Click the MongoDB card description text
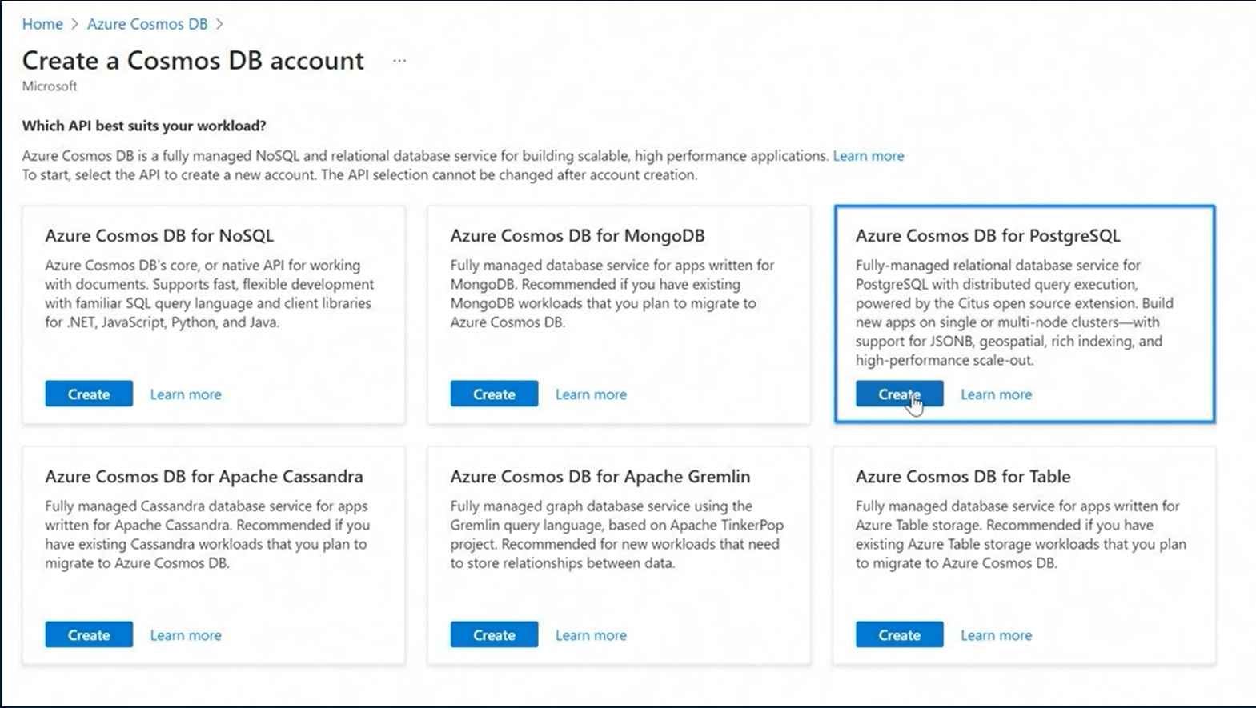The height and width of the screenshot is (708, 1256). pyautogui.click(x=612, y=294)
